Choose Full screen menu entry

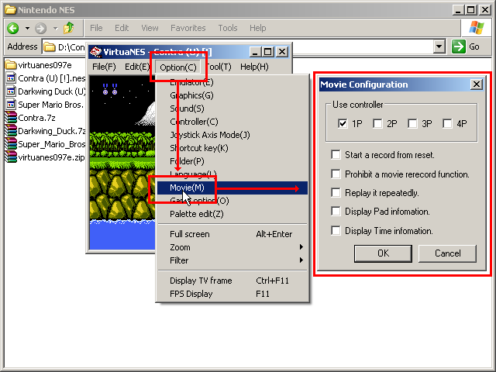pos(232,234)
